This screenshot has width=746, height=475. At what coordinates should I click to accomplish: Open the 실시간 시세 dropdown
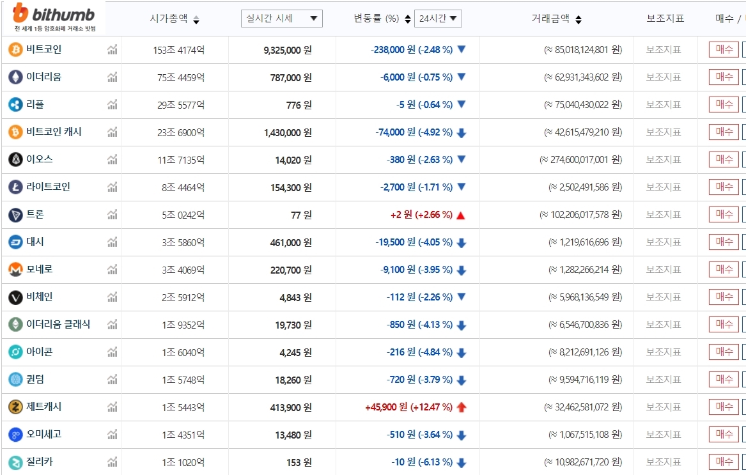[282, 19]
